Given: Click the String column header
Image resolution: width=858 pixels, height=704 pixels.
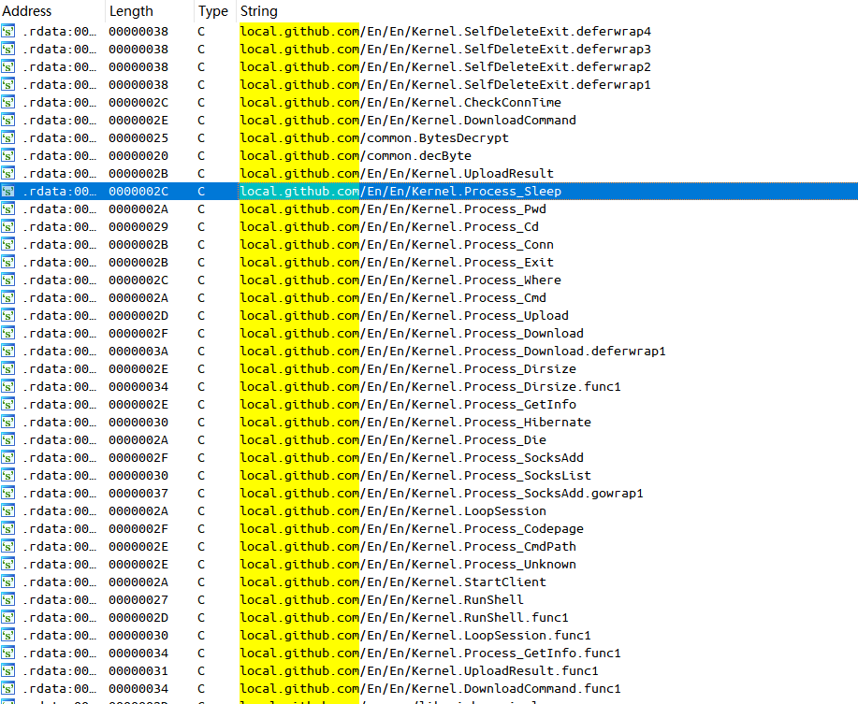Looking at the screenshot, I should pos(258,11).
